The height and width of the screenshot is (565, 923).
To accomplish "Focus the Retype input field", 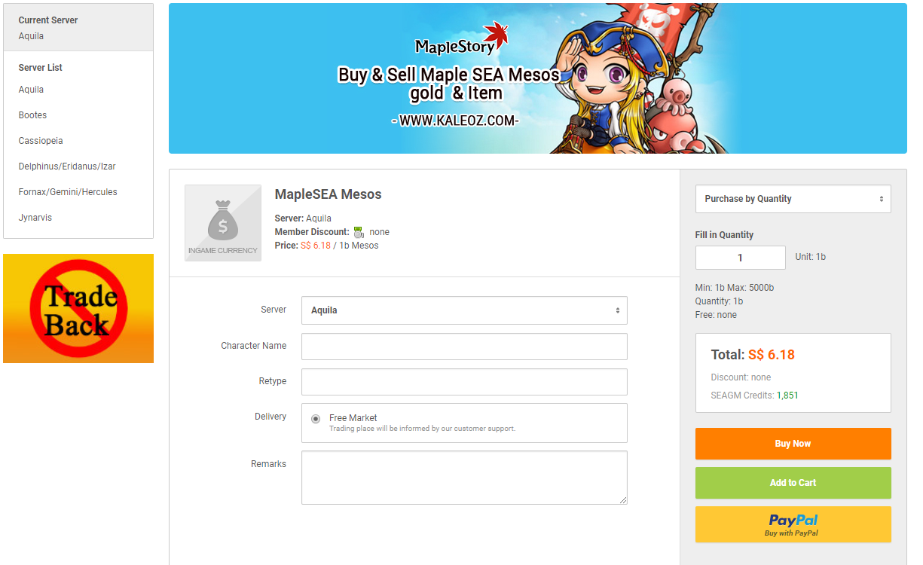I will [x=464, y=382].
